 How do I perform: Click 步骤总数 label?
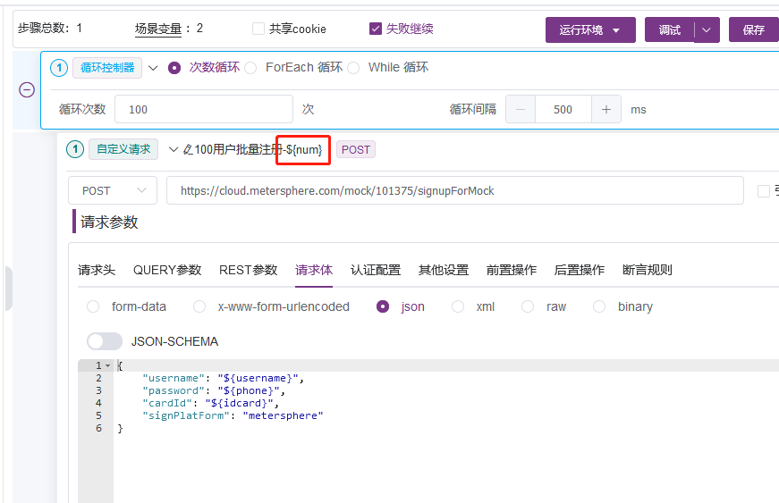coord(43,29)
